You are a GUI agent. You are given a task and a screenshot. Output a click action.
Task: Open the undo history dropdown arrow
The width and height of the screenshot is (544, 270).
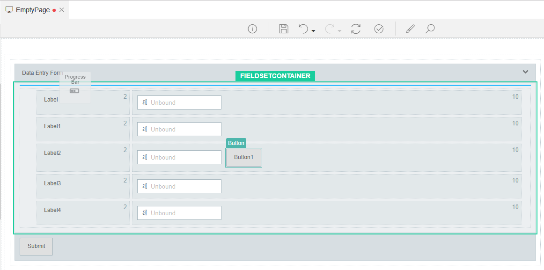313,31
